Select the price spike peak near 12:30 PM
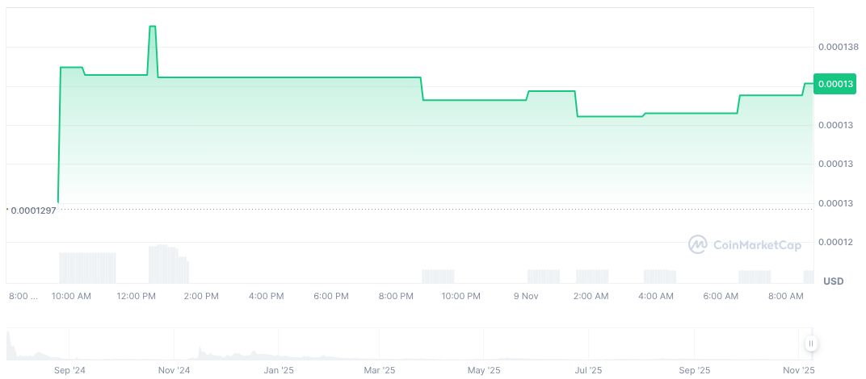This screenshot has width=866, height=379. 152,27
